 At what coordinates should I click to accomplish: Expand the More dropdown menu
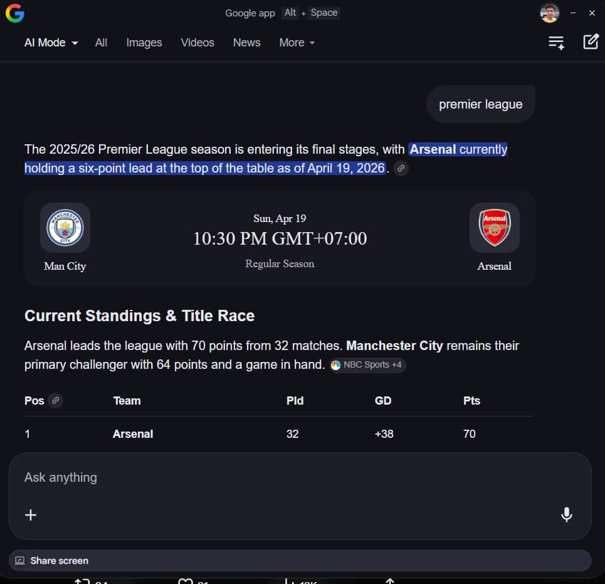(x=297, y=43)
